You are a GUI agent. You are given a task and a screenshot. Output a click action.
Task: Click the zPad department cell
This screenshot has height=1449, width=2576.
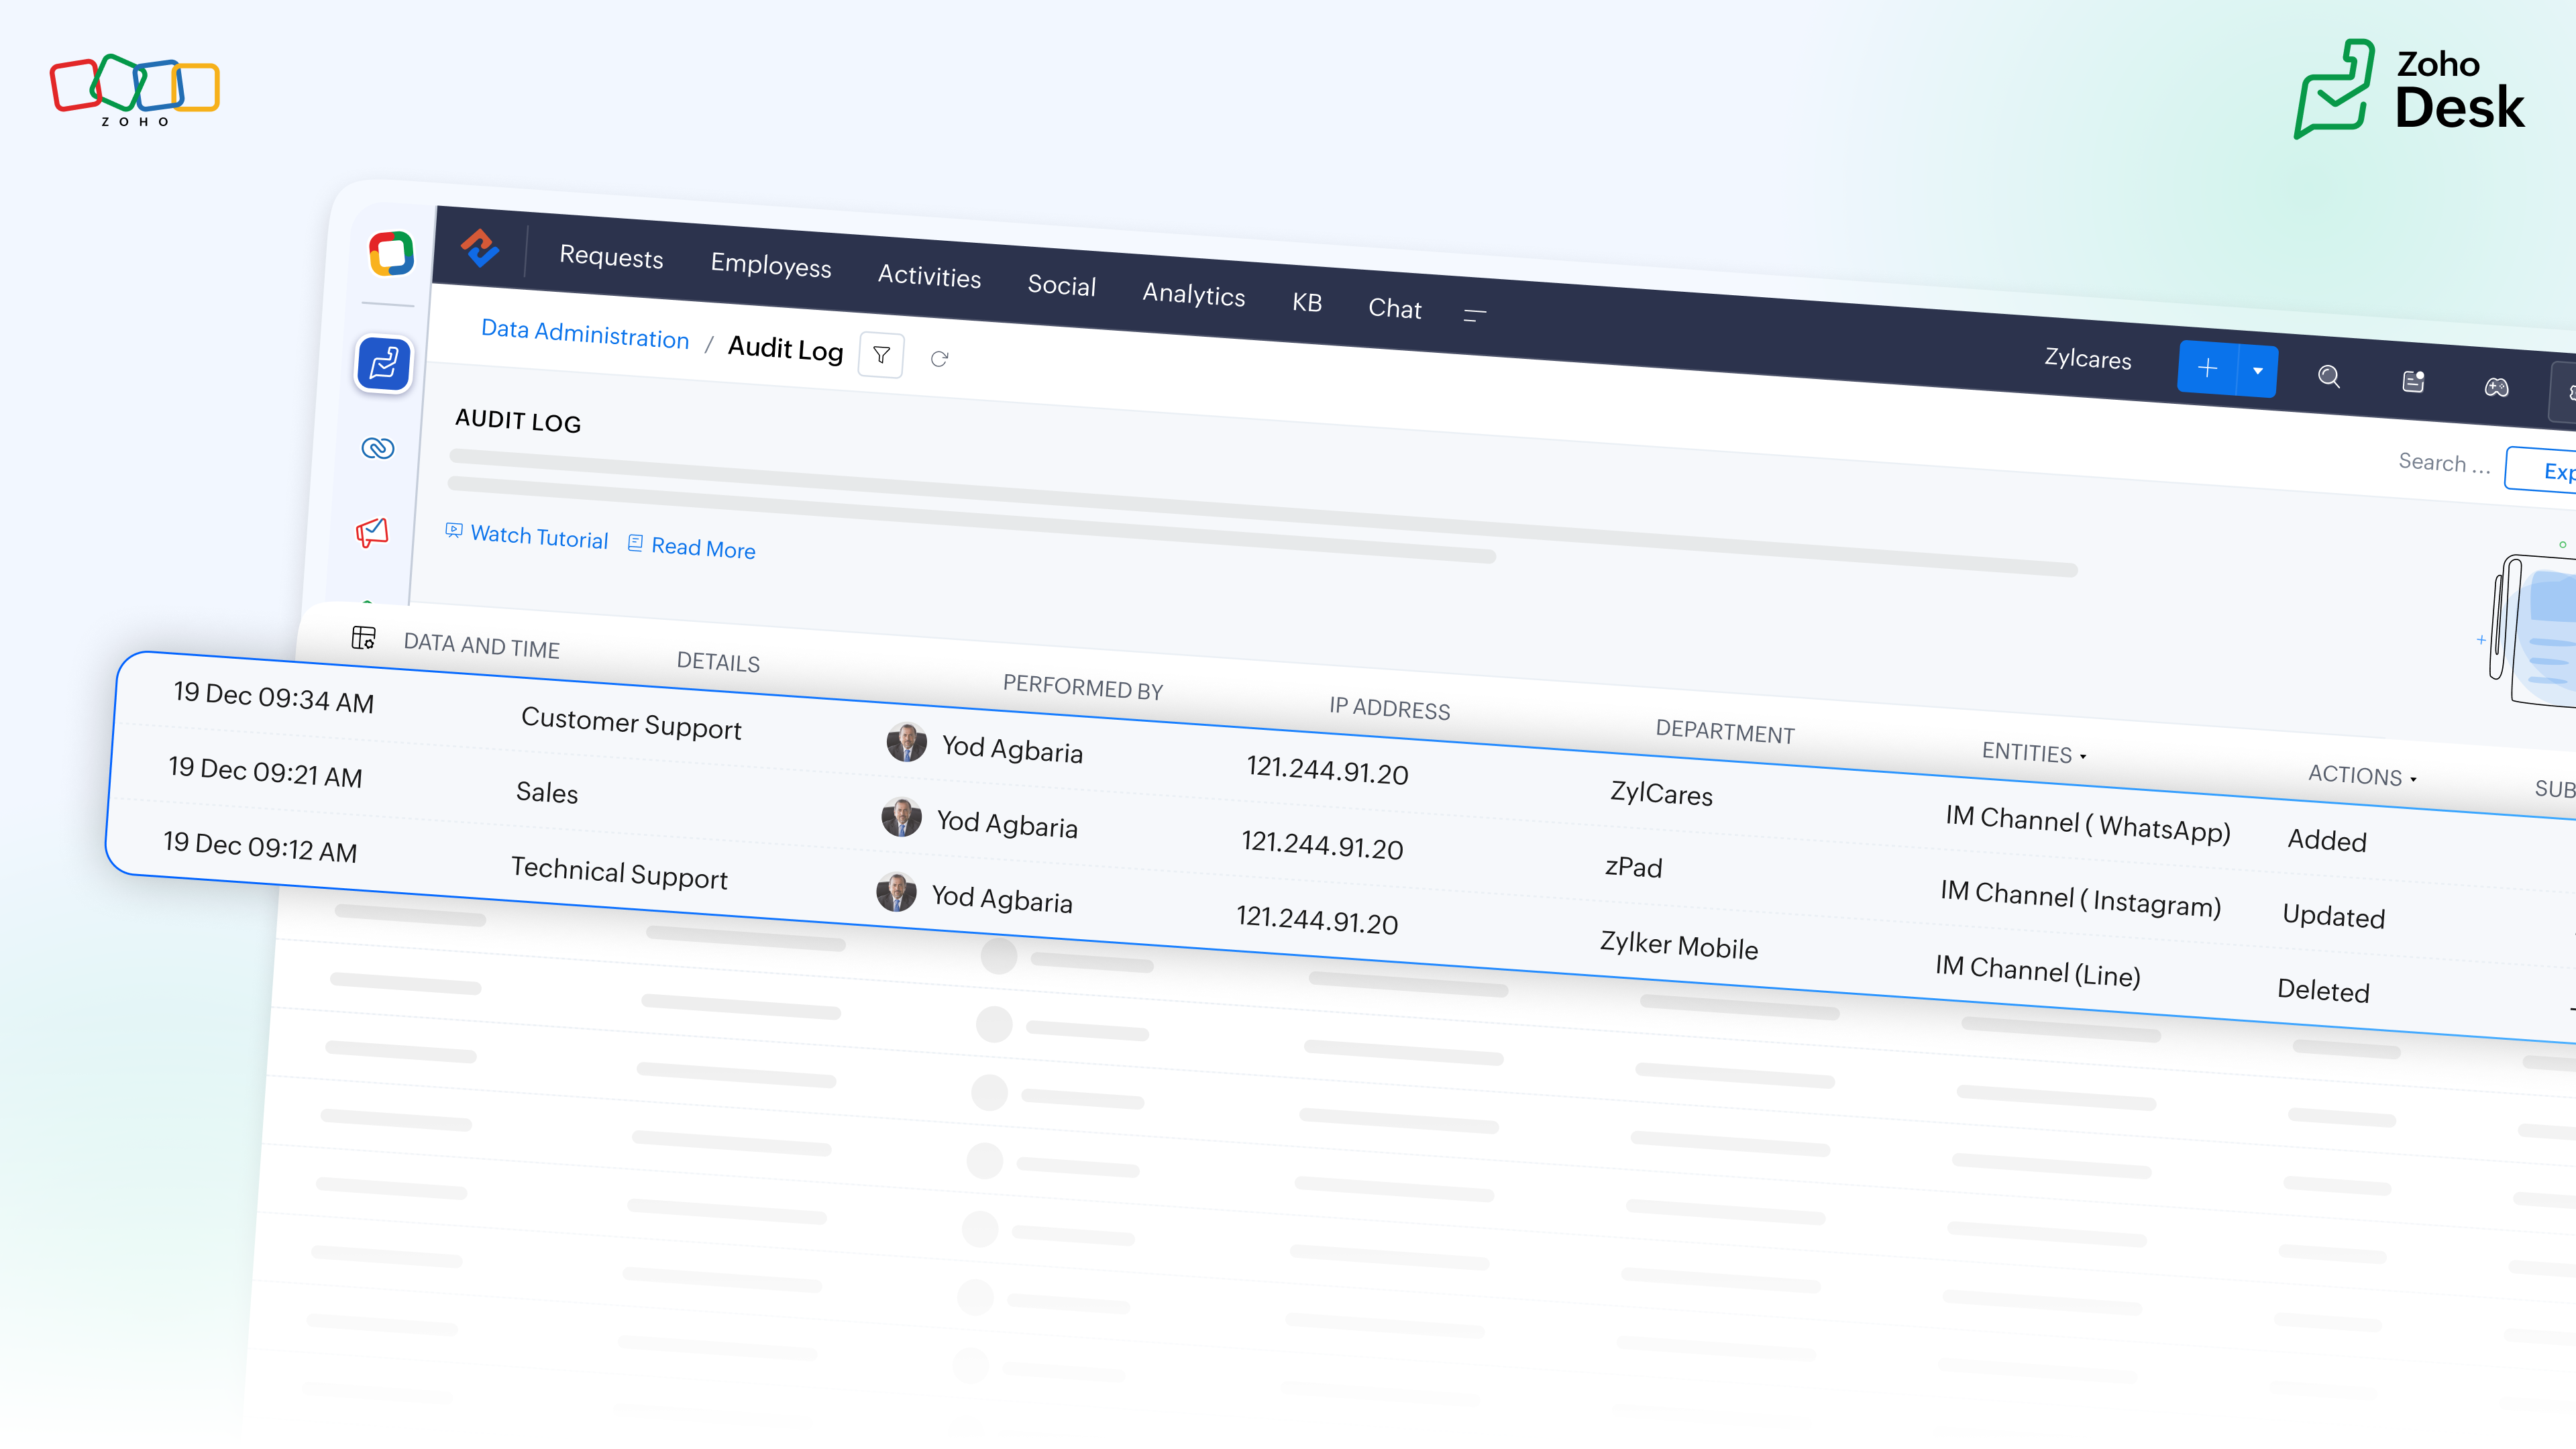1633,867
